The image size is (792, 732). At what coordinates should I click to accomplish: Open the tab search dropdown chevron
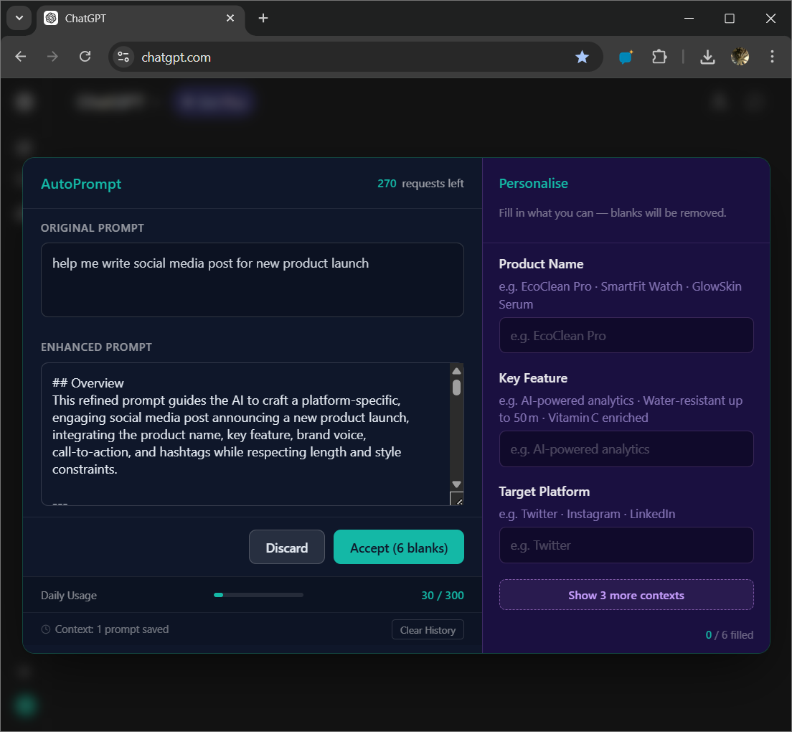coord(19,18)
